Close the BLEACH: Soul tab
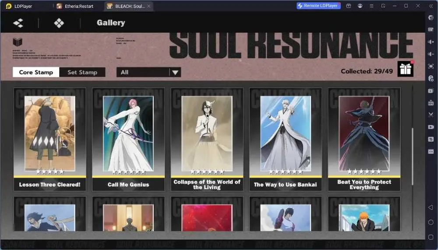Image resolution: width=438 pixels, height=250 pixels. (149, 6)
